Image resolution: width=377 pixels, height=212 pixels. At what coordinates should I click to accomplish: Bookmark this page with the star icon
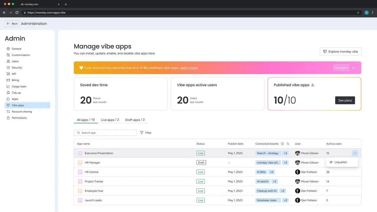358,13
